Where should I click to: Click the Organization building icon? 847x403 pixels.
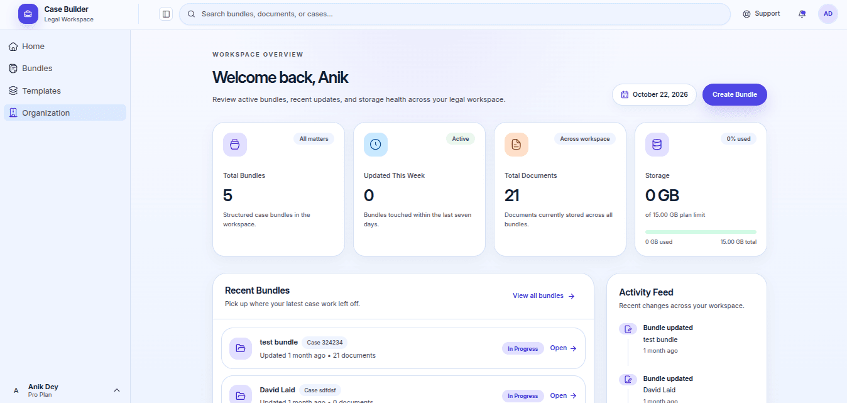click(x=13, y=113)
